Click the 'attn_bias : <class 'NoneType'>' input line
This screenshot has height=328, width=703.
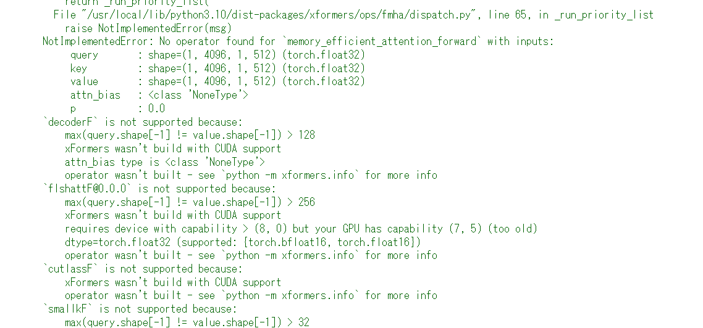(x=159, y=95)
